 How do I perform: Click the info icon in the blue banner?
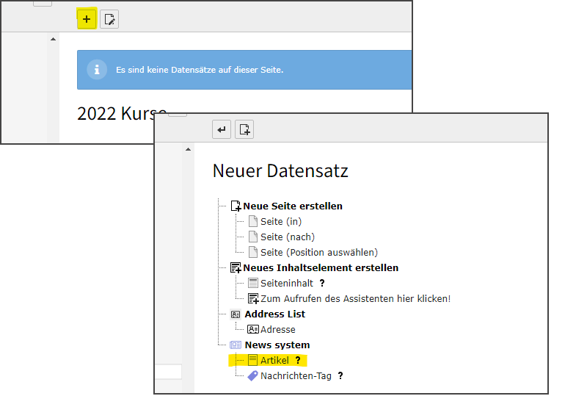(x=97, y=70)
